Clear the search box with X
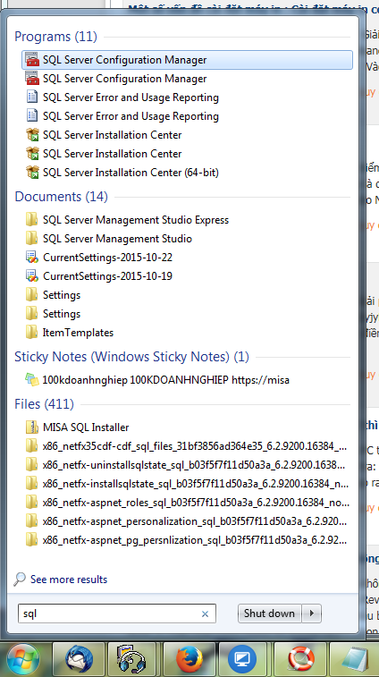Viewport: 379px width, 677px height. [205, 614]
